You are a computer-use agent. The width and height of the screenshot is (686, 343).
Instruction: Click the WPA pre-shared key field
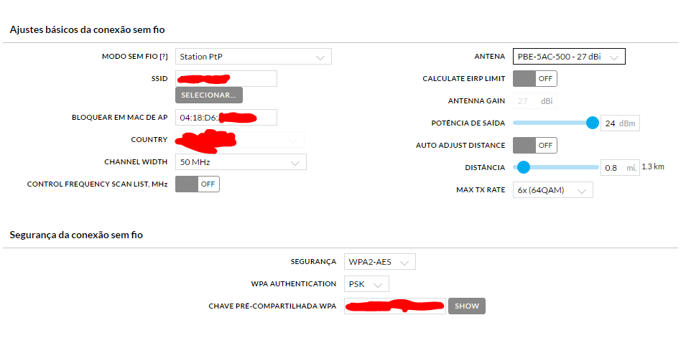394,306
